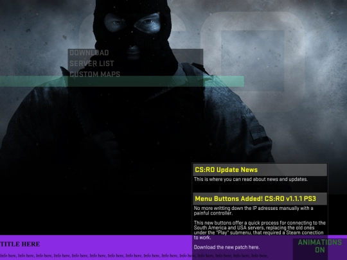Screen dimensions: 347x260
Task: Click the 'No more writting down the IP' paragraph
Action: [254, 211]
